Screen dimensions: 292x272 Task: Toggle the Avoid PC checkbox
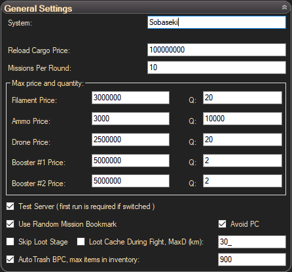(222, 224)
